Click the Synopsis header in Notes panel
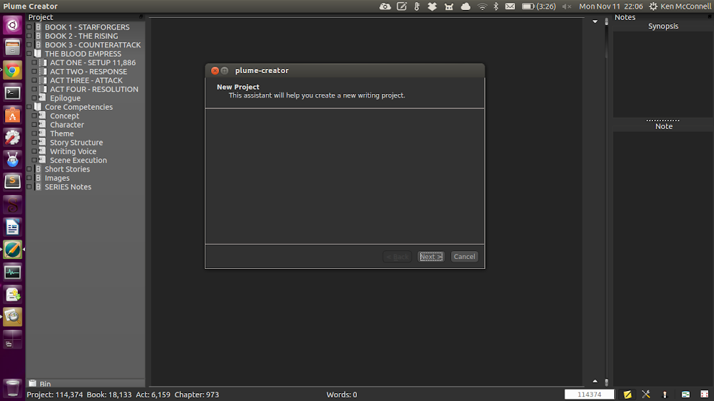 point(663,27)
